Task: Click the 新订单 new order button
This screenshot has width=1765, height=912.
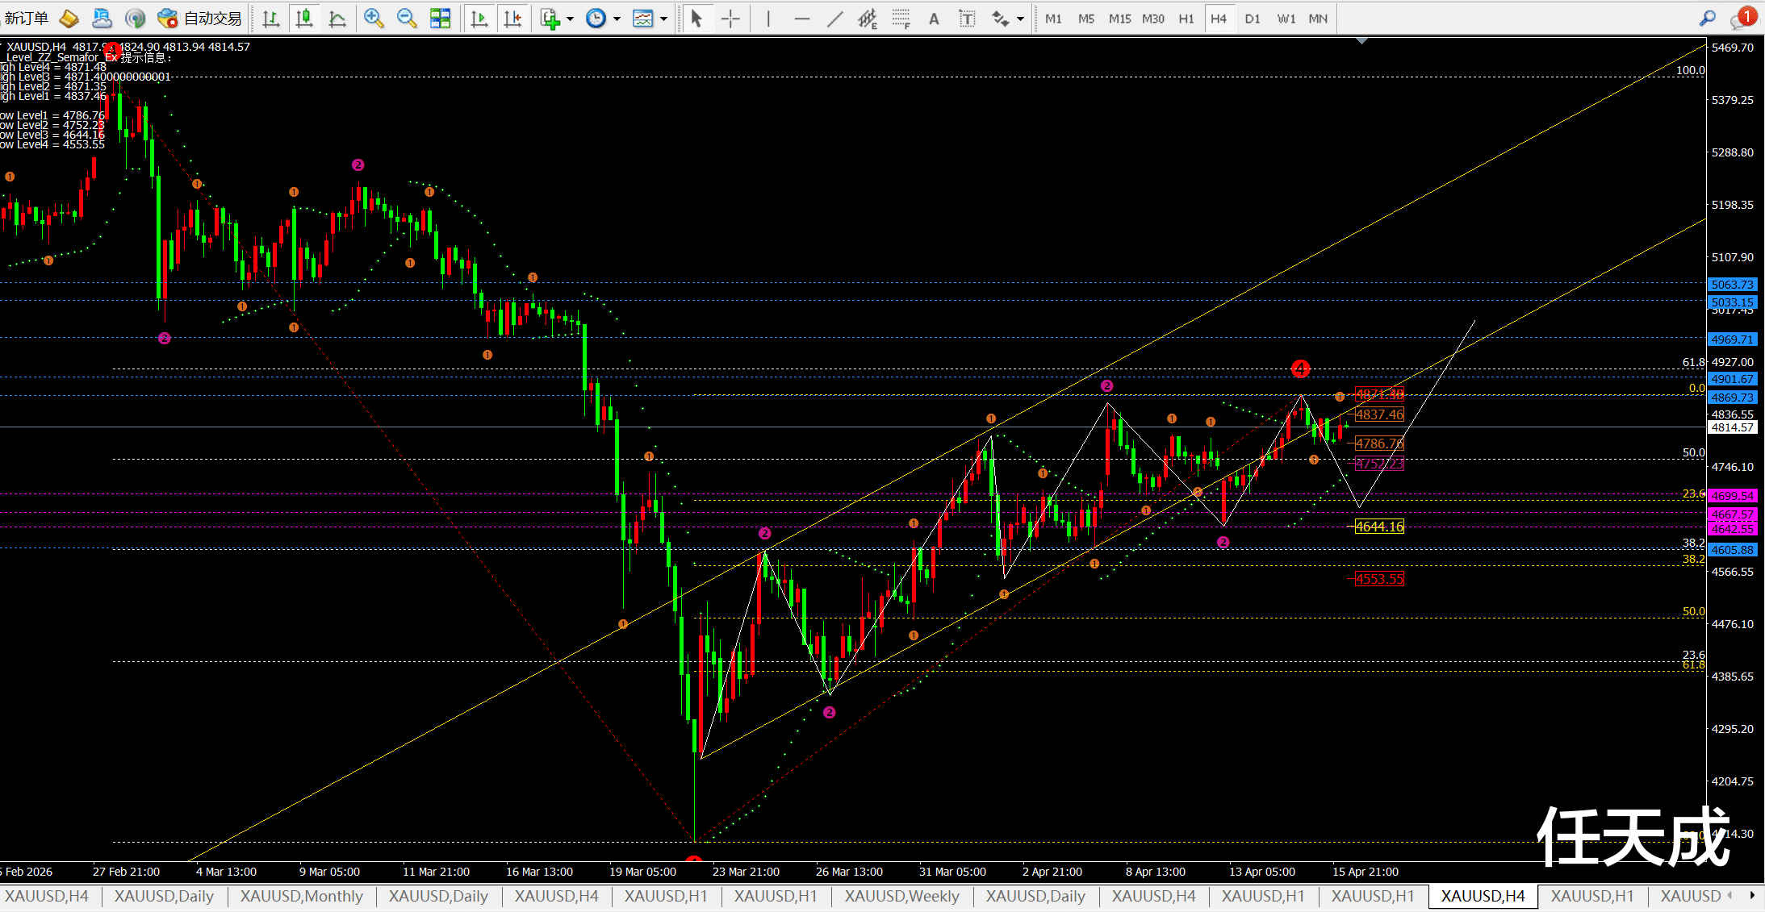Action: tap(27, 19)
